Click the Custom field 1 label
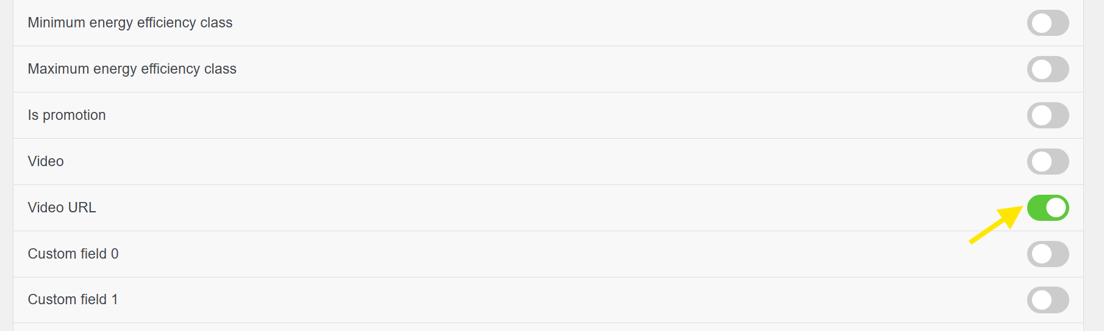This screenshot has width=1104, height=331. (73, 300)
